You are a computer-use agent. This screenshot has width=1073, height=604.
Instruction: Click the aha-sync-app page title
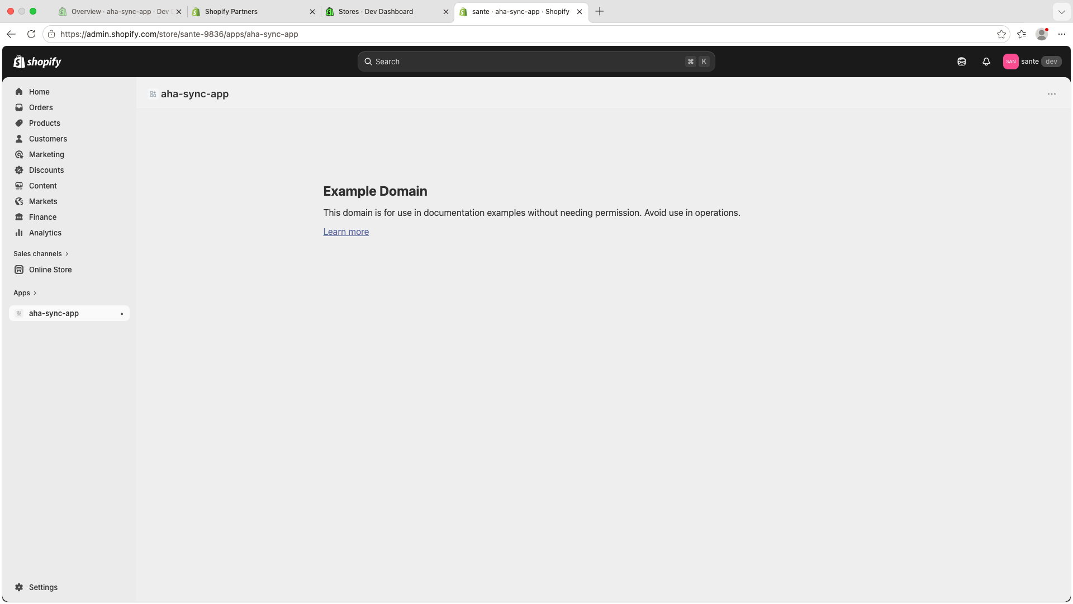[194, 94]
